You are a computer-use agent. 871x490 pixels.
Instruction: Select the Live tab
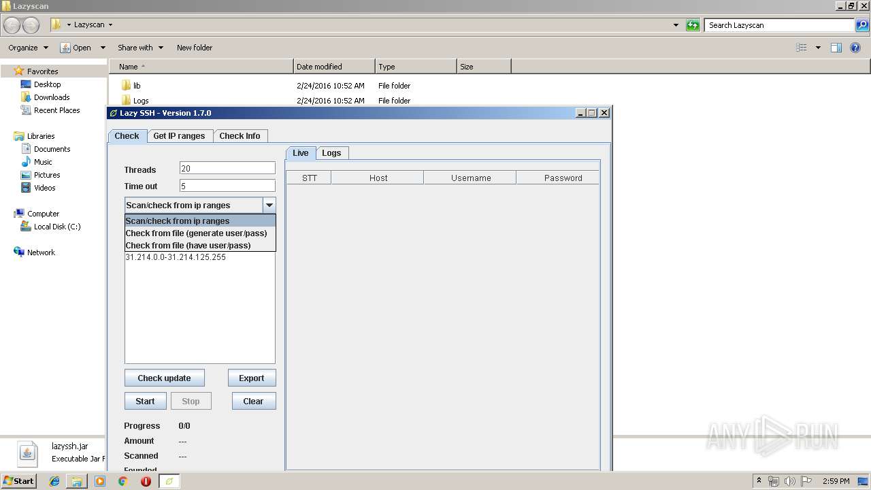tap(301, 153)
